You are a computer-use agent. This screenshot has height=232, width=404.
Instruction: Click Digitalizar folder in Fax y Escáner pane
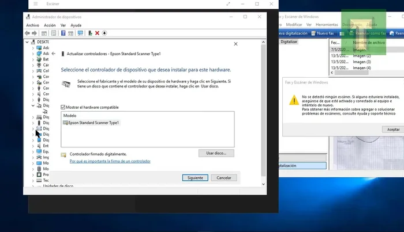pos(289,41)
